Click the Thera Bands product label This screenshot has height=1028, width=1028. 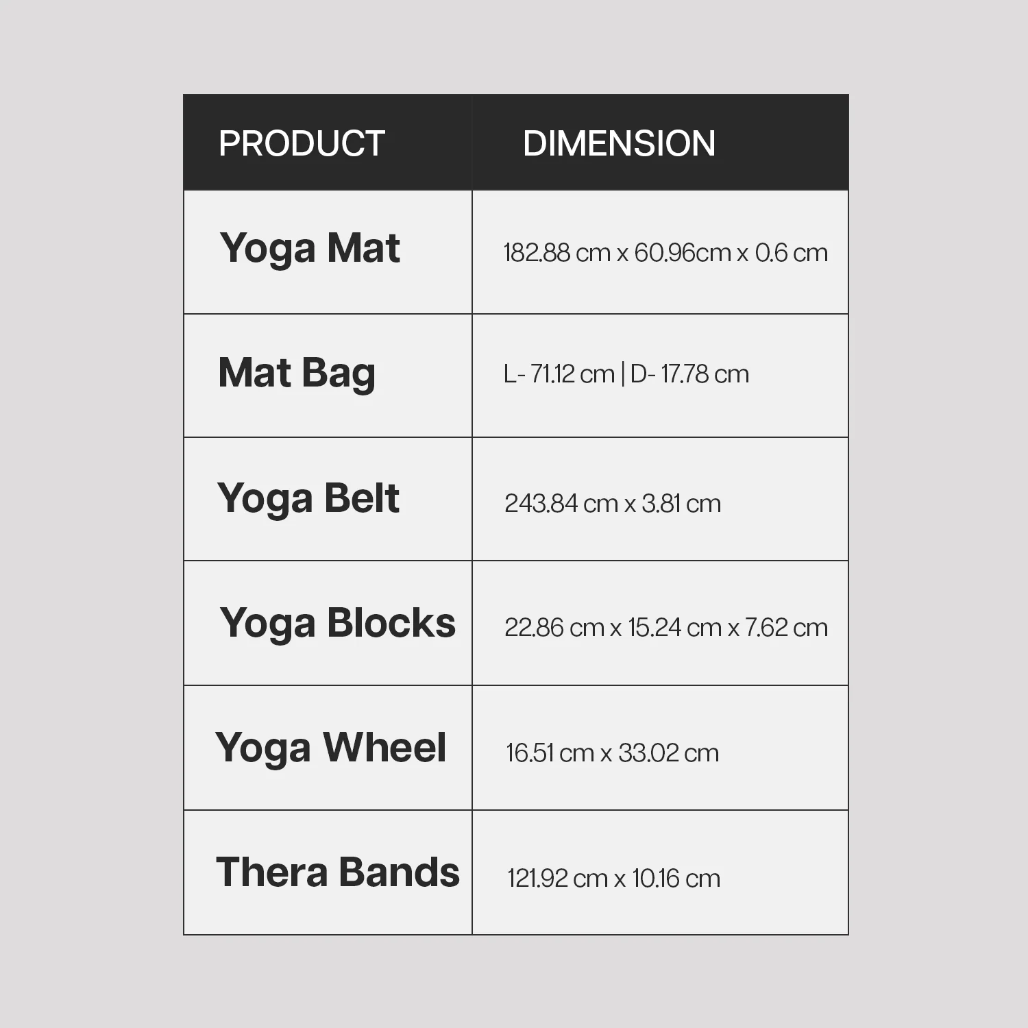tap(337, 872)
